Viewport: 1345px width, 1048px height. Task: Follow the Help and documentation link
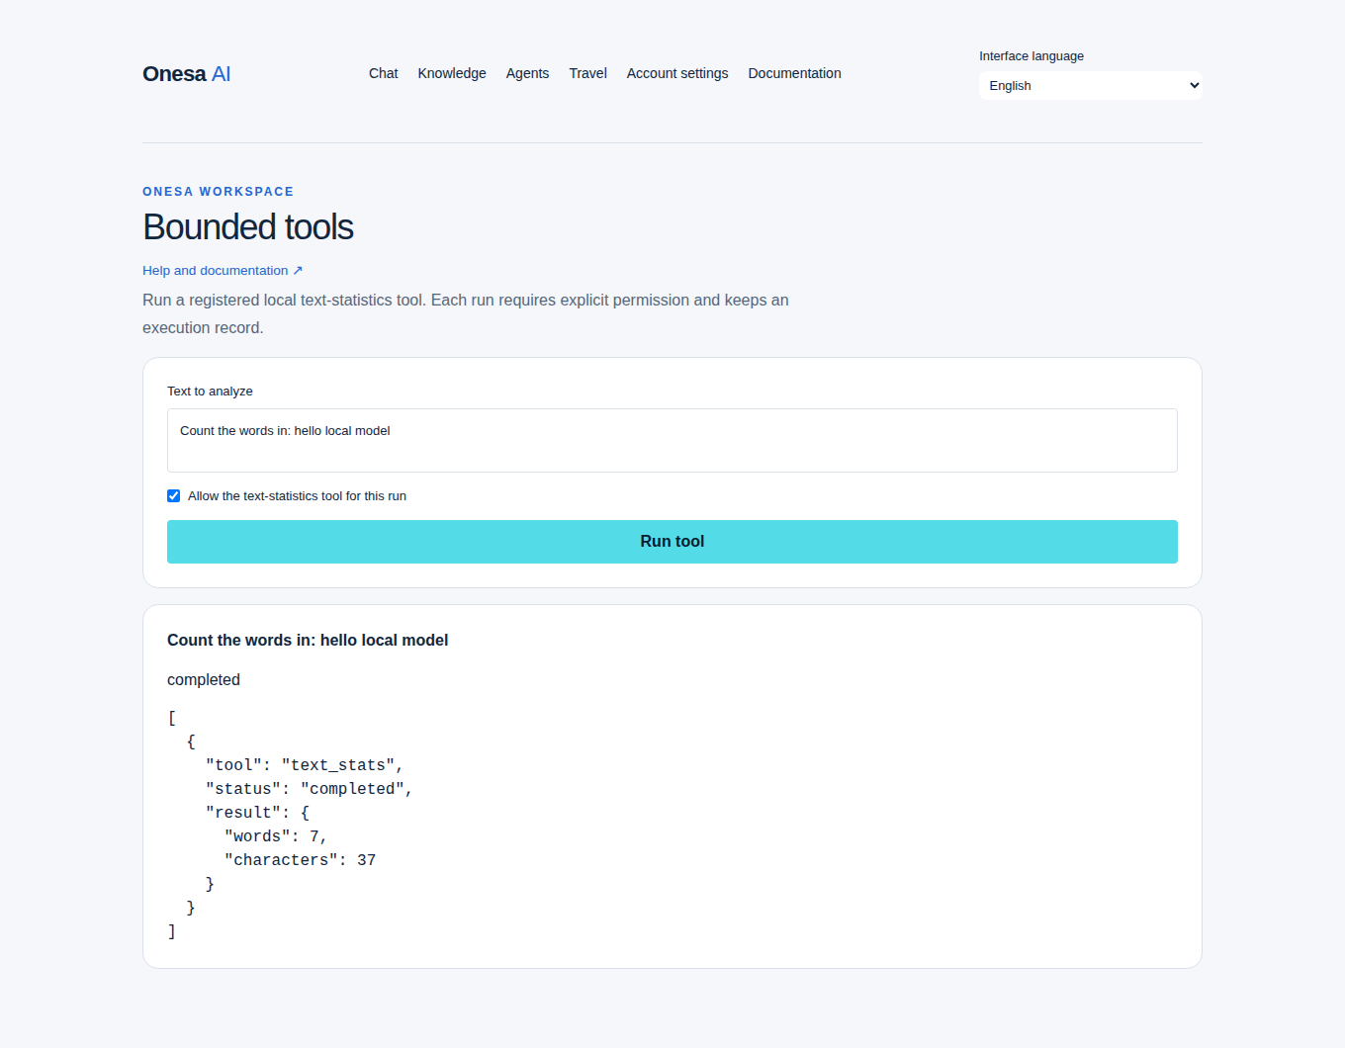[x=223, y=270]
